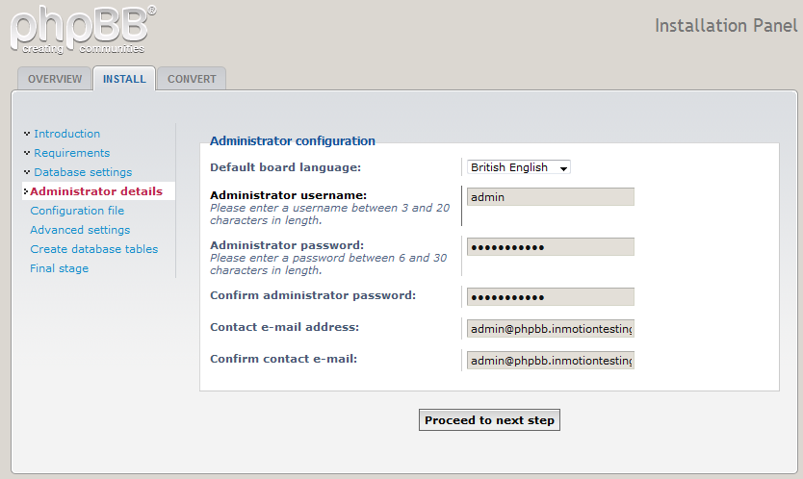
Task: Click the phpBB logo
Action: (82, 29)
